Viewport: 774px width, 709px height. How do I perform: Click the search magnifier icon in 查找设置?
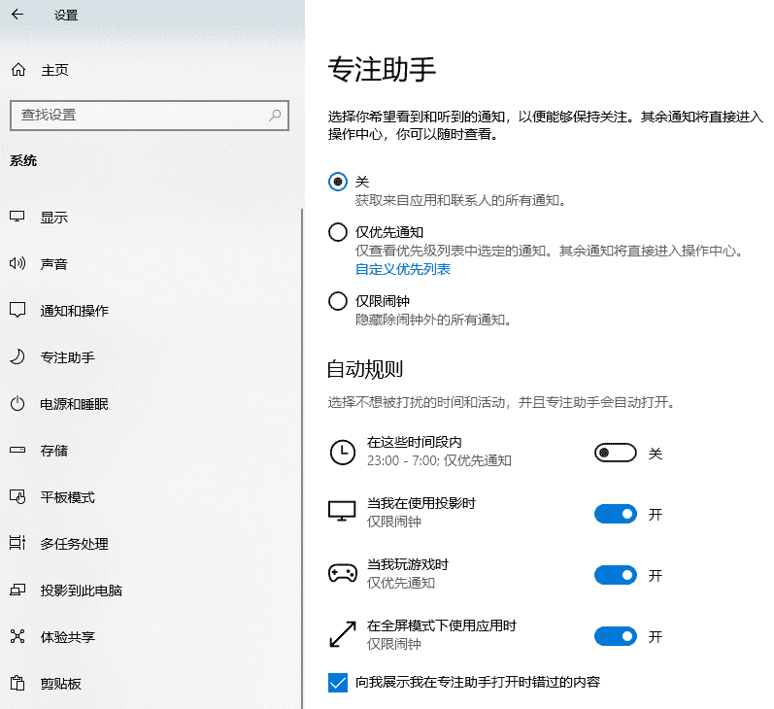275,115
